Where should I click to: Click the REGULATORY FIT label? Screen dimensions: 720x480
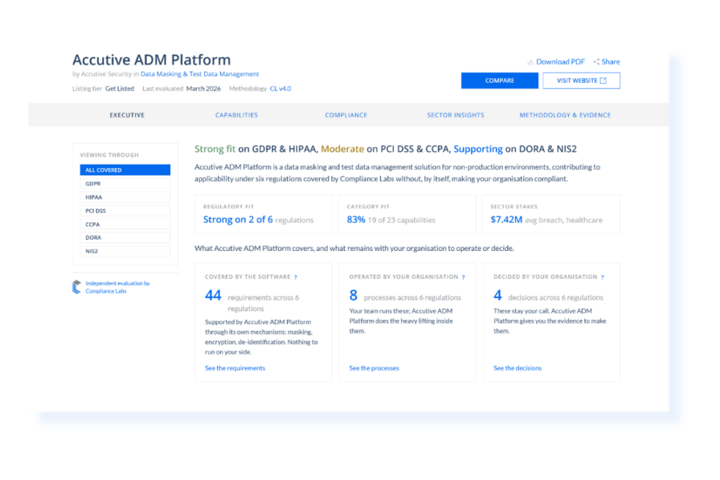(229, 207)
